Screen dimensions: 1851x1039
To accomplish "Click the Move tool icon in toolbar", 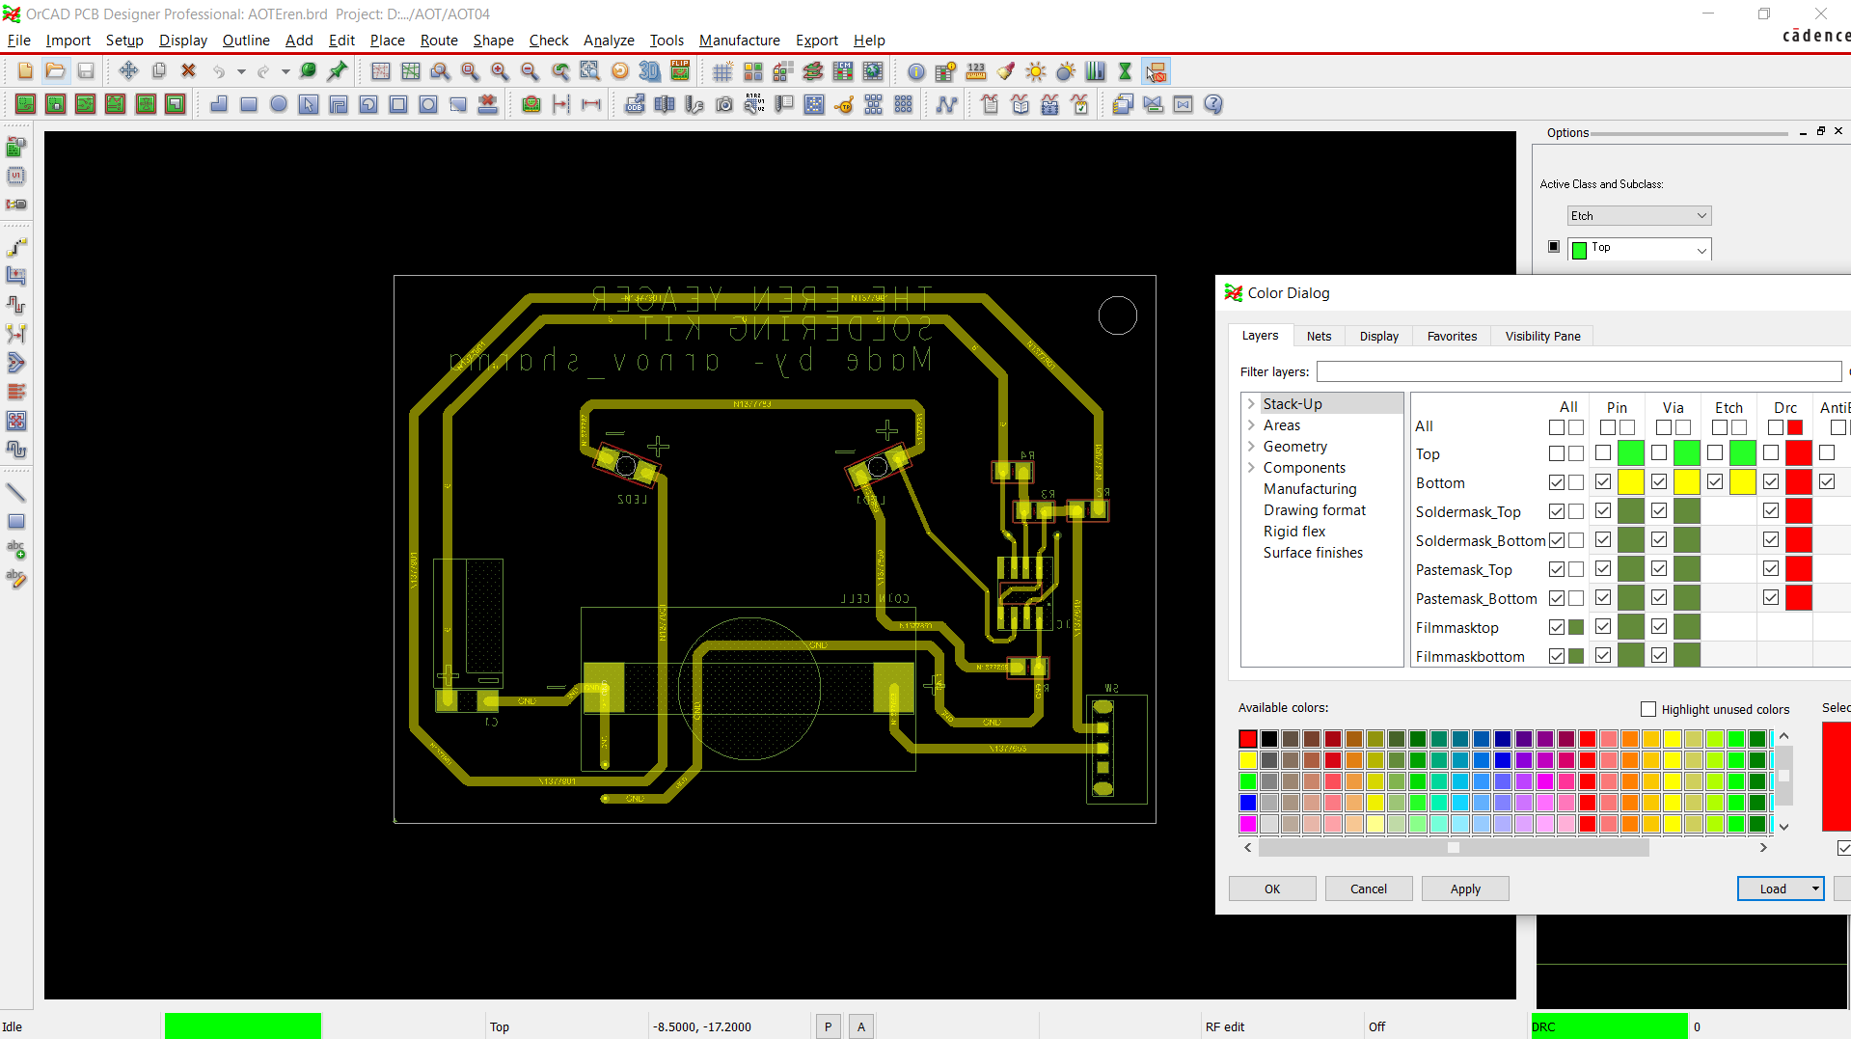I will [128, 71].
